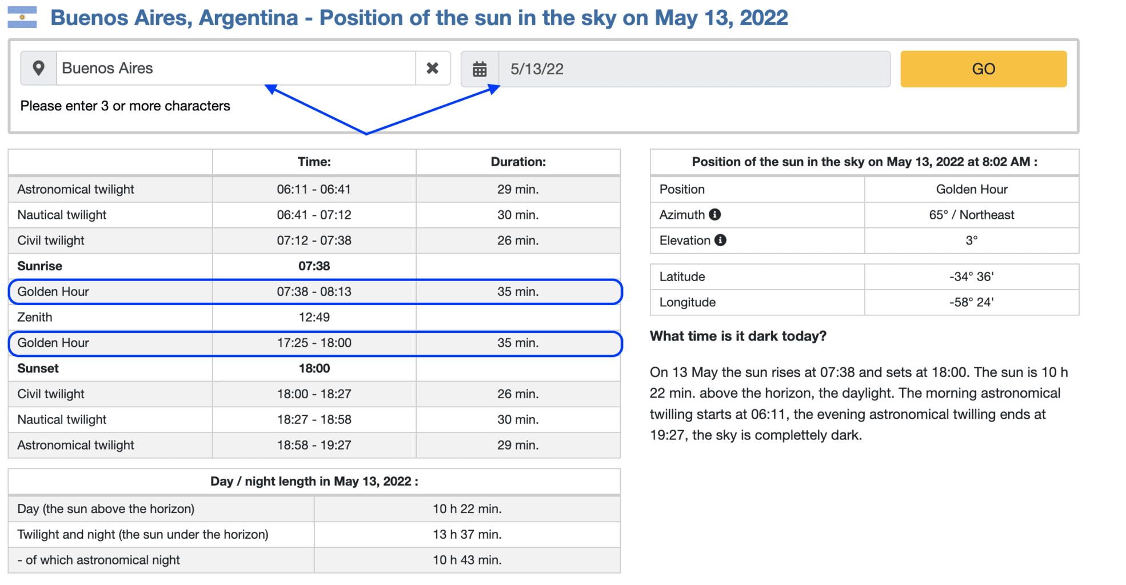Click the Duration column header

518,162
